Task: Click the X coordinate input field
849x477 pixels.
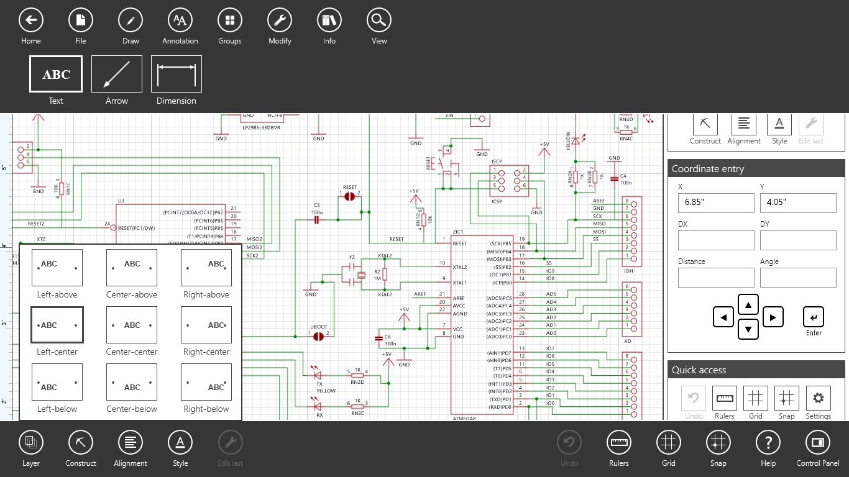Action: coord(716,202)
